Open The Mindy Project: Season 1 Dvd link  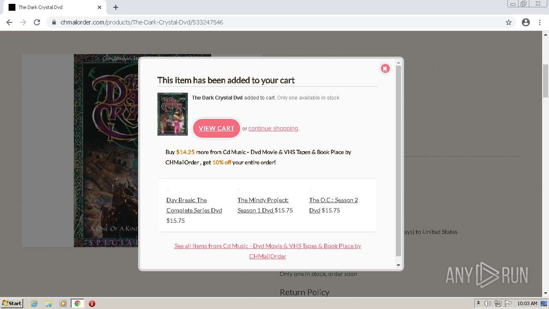(x=263, y=205)
